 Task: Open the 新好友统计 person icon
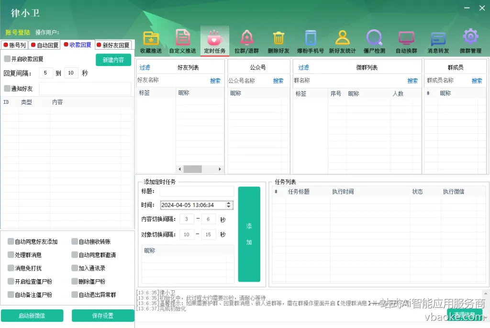pos(342,42)
